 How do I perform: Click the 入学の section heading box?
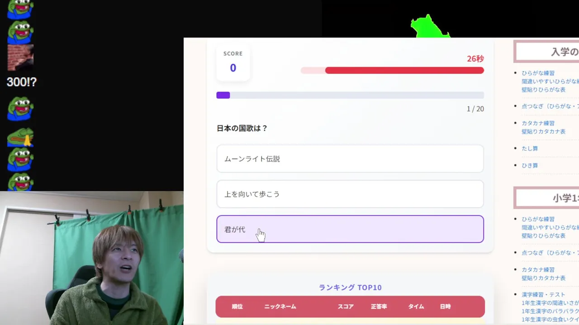click(546, 51)
